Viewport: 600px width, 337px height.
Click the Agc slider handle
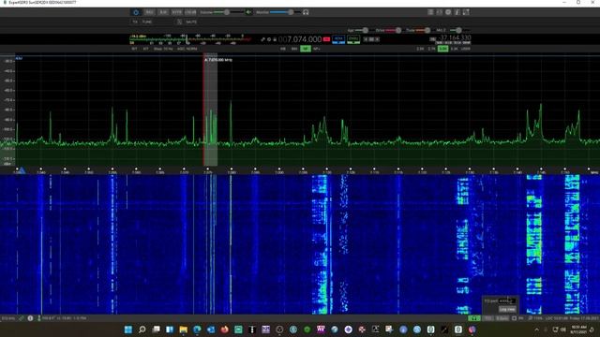click(x=365, y=30)
